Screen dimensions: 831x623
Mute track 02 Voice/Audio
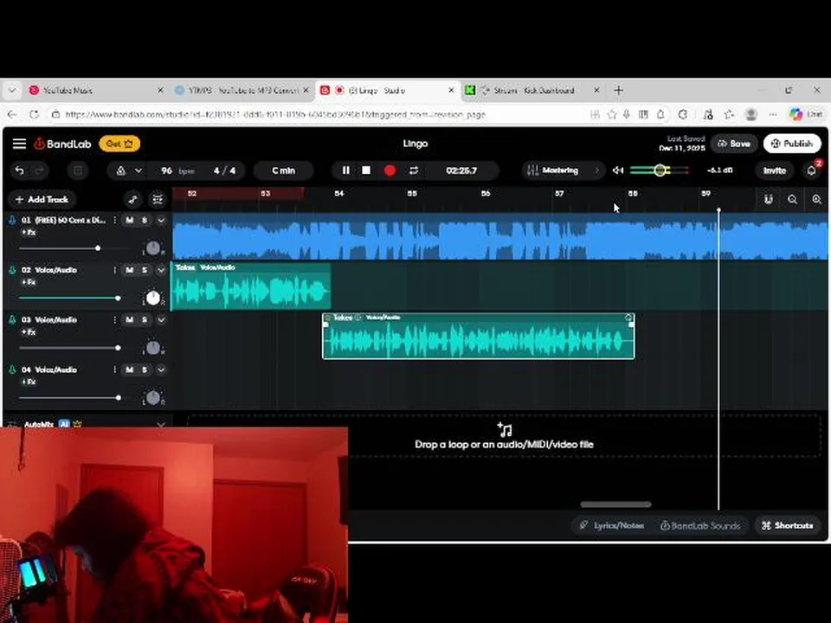coord(129,270)
